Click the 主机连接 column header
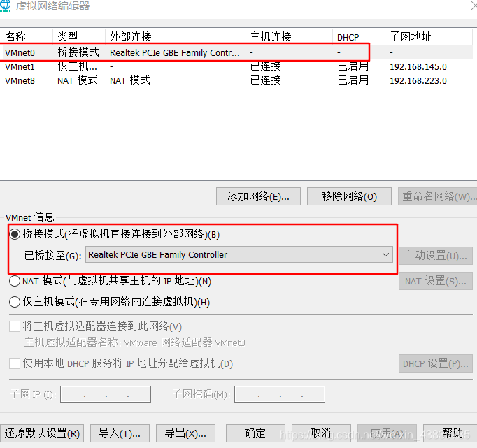The height and width of the screenshot is (448, 477). [x=289, y=36]
